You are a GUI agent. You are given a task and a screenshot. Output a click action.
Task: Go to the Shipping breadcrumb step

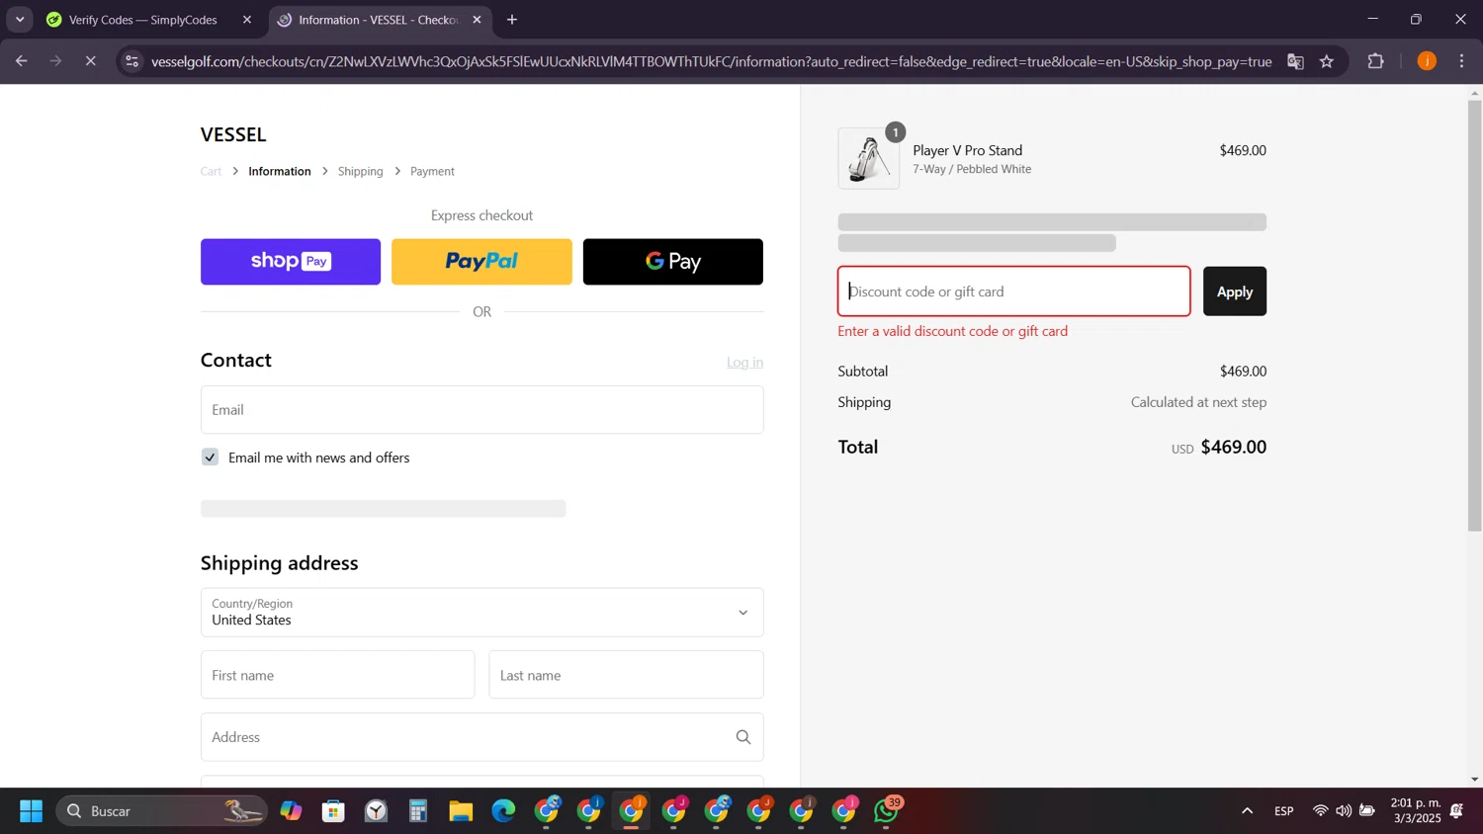coord(360,172)
